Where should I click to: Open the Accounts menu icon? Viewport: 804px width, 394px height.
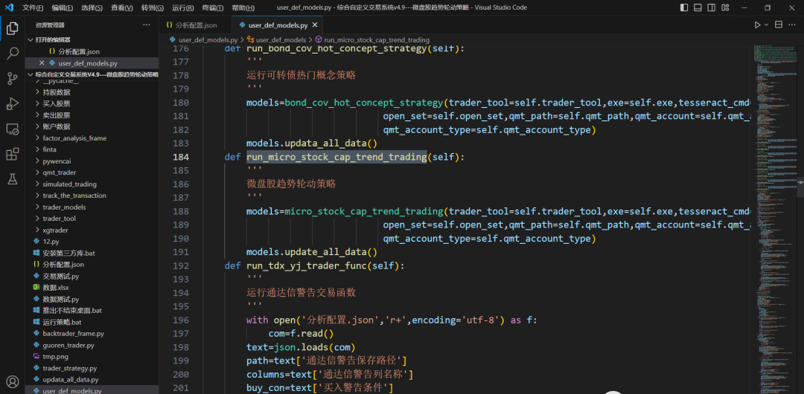(13, 381)
